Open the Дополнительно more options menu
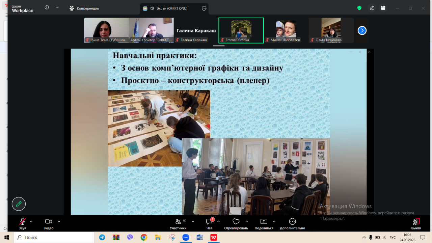432x243 pixels. (292, 222)
